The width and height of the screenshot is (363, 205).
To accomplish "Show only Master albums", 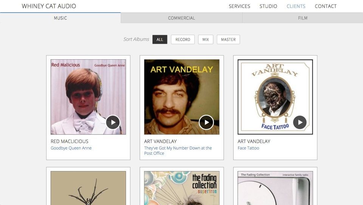I will click(x=228, y=40).
